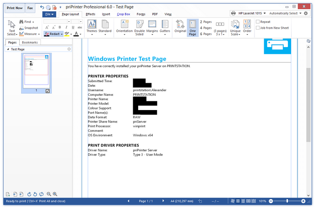Click the font color A swatch
315x208 pixels.
76,34
